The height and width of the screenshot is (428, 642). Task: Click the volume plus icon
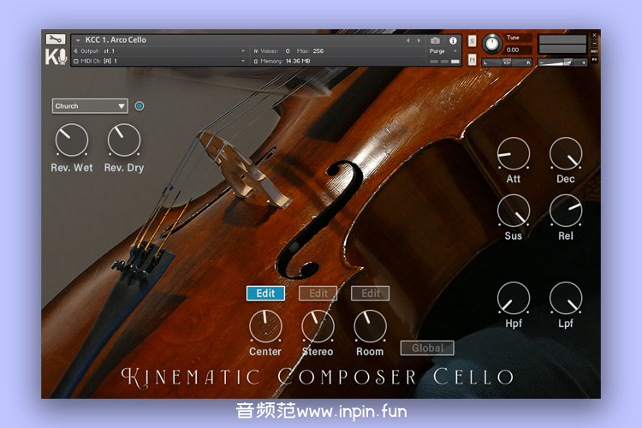(x=584, y=62)
